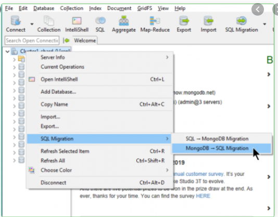Switch to the Welcome tab
Viewport: 278px width, 217px height.
[85, 41]
